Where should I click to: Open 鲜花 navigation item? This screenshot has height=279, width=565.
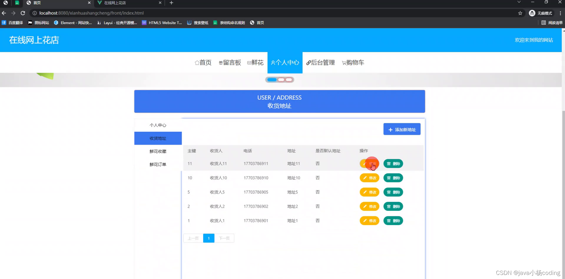[x=255, y=63]
